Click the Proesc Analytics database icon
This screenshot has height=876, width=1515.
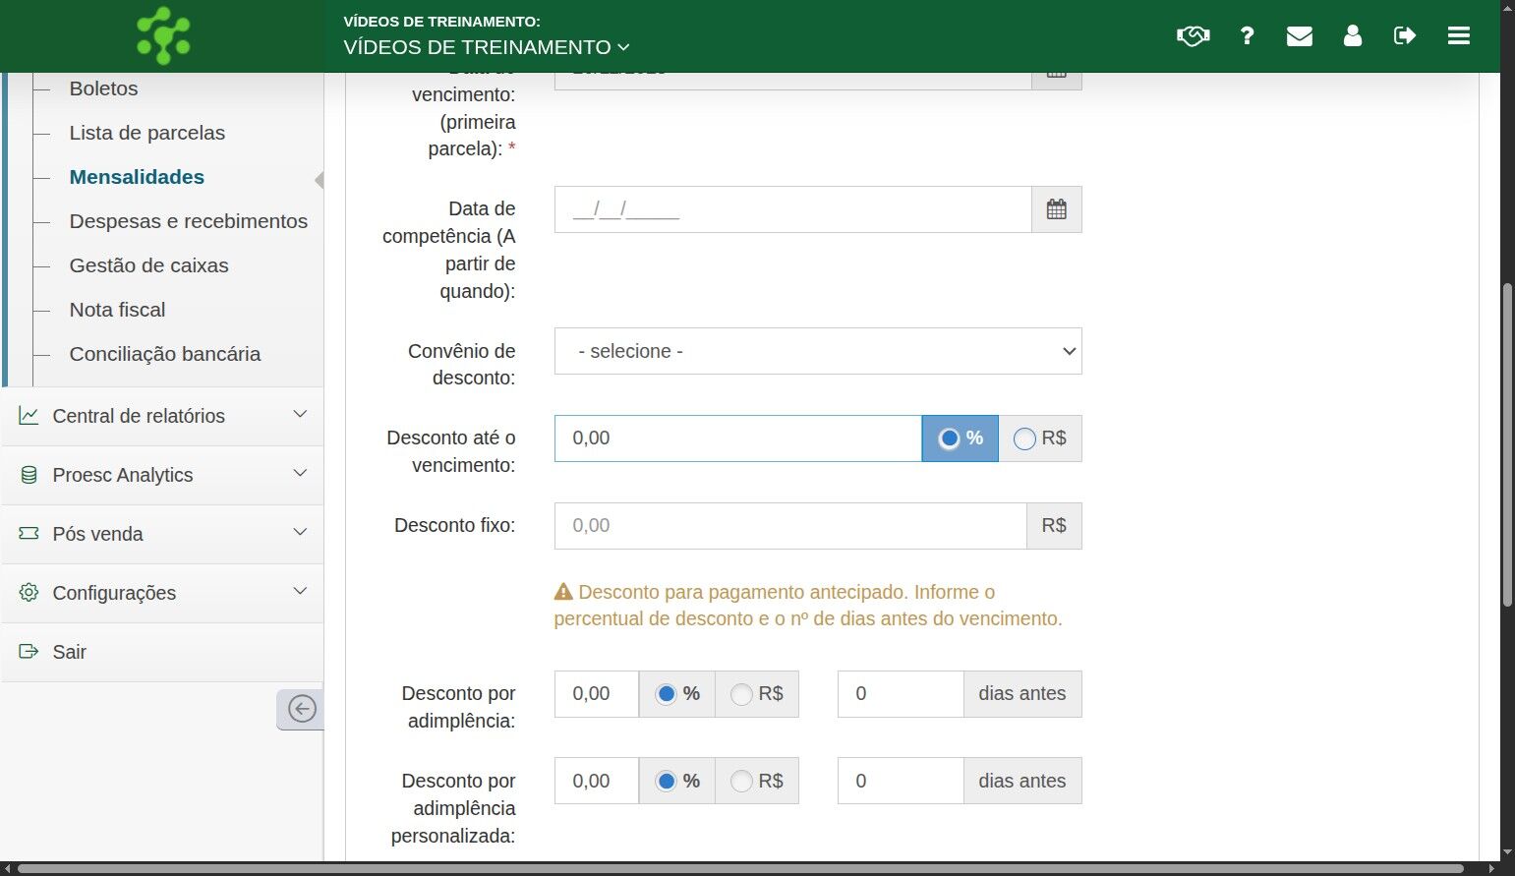tap(29, 475)
